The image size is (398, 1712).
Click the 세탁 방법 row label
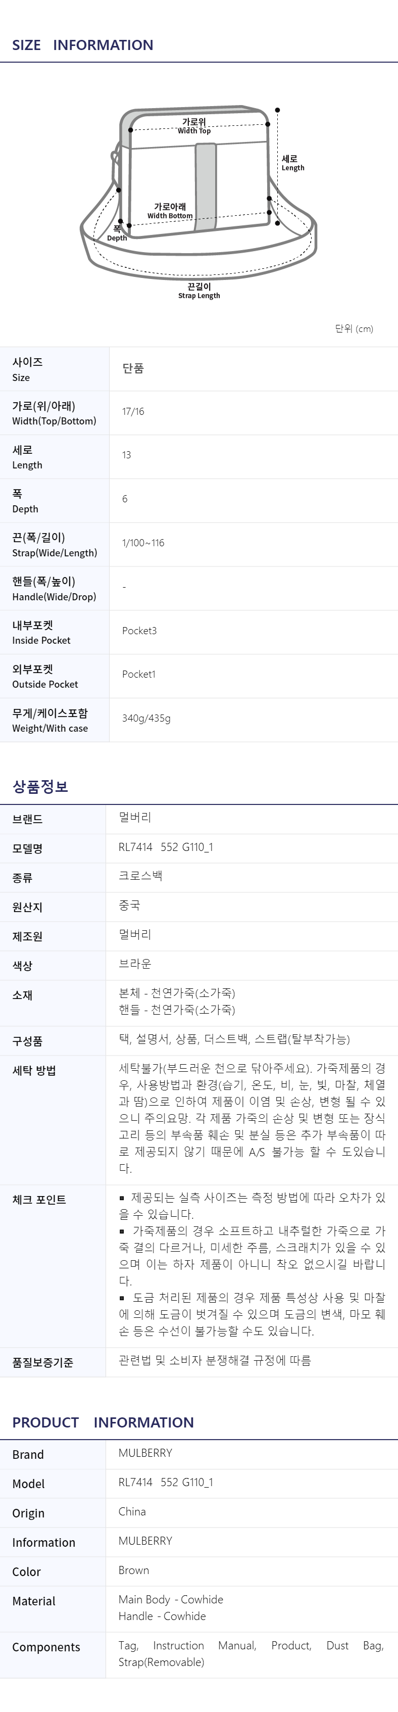[x=34, y=1071]
